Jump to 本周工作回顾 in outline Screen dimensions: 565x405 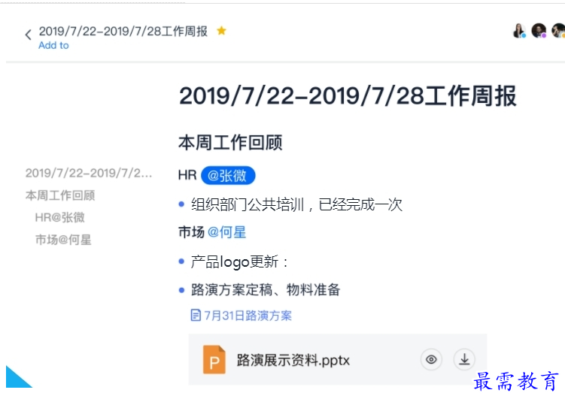click(60, 195)
